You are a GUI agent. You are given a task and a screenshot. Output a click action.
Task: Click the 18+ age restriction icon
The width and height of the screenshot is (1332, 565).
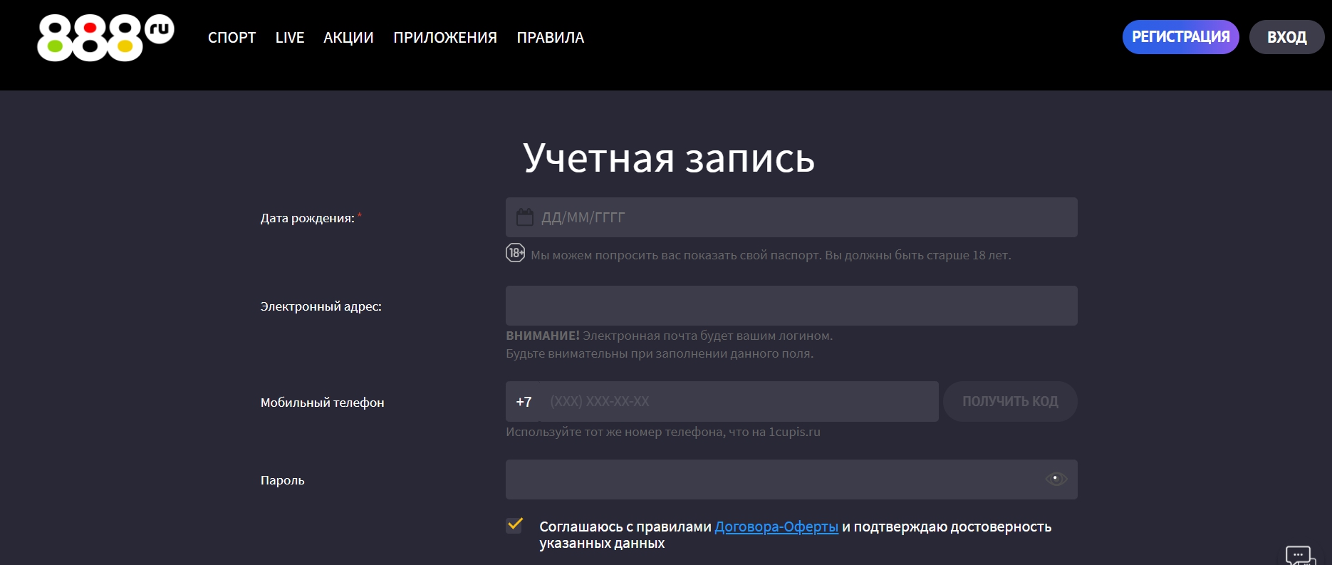pos(516,253)
